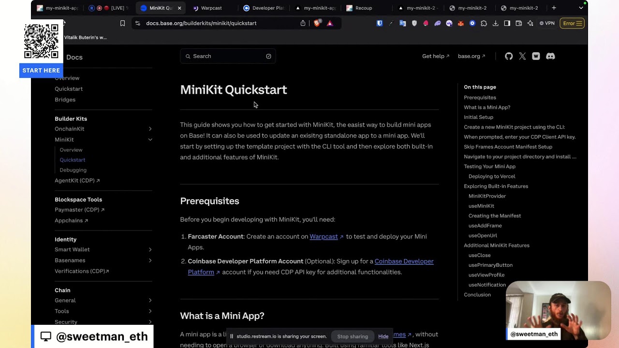Open the GitHub icon link in header
This screenshot has height=348, width=619.
coord(509,56)
